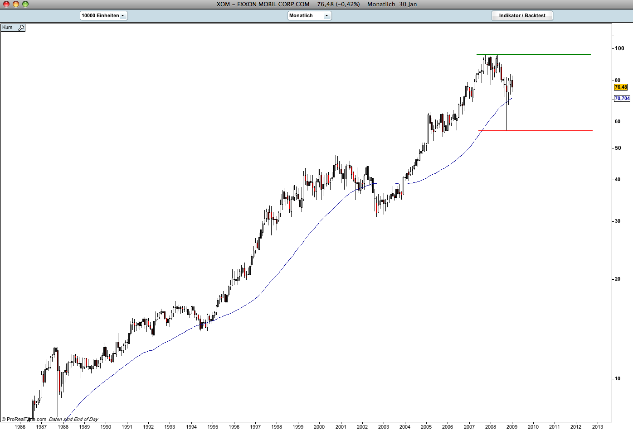Click the Kurs panel label
Viewport: 633px width, 430px height.
[8, 28]
